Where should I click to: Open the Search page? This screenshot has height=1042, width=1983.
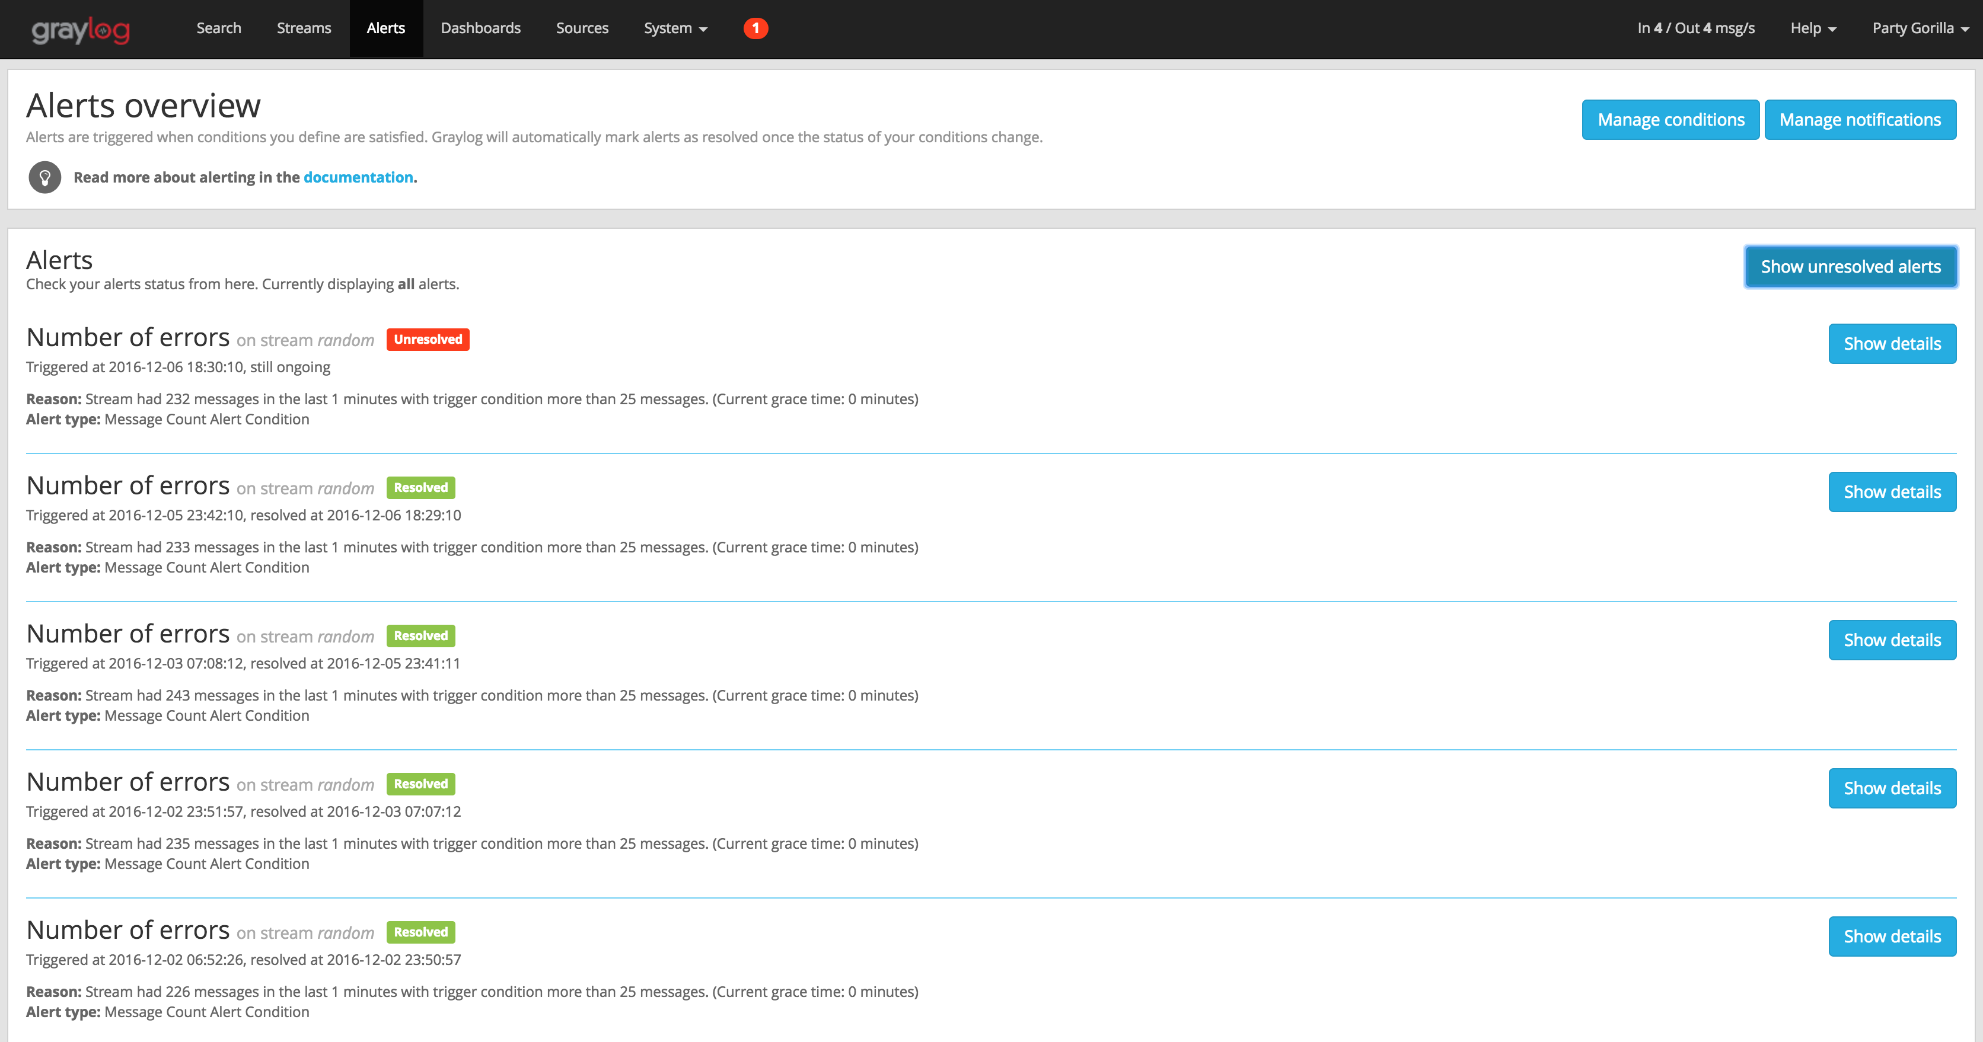pos(219,28)
